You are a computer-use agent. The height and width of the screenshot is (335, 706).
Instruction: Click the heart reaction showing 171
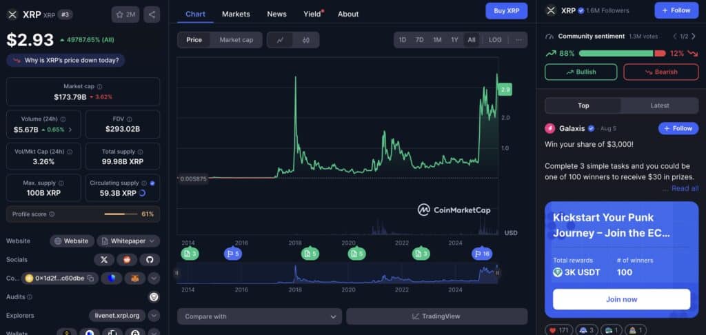click(558, 330)
